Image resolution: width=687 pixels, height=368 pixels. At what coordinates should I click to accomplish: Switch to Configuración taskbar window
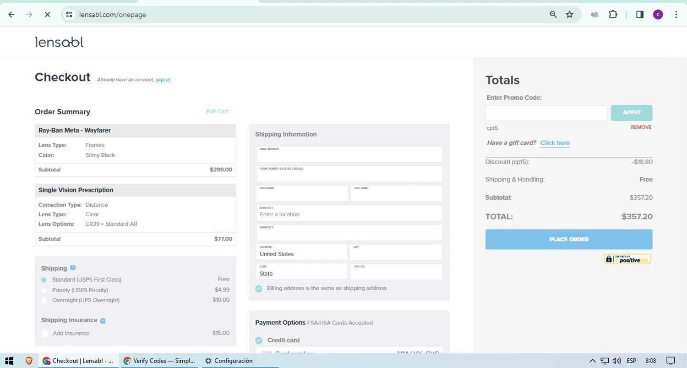pos(240,361)
